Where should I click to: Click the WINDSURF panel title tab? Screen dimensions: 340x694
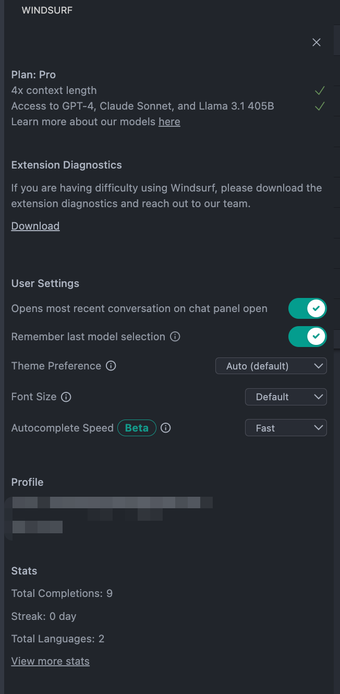47,10
